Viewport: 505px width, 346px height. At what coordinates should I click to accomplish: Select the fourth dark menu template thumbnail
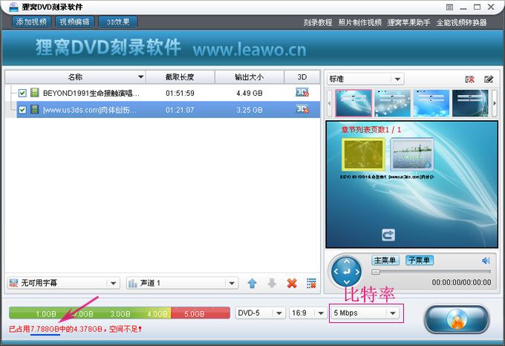point(470,103)
